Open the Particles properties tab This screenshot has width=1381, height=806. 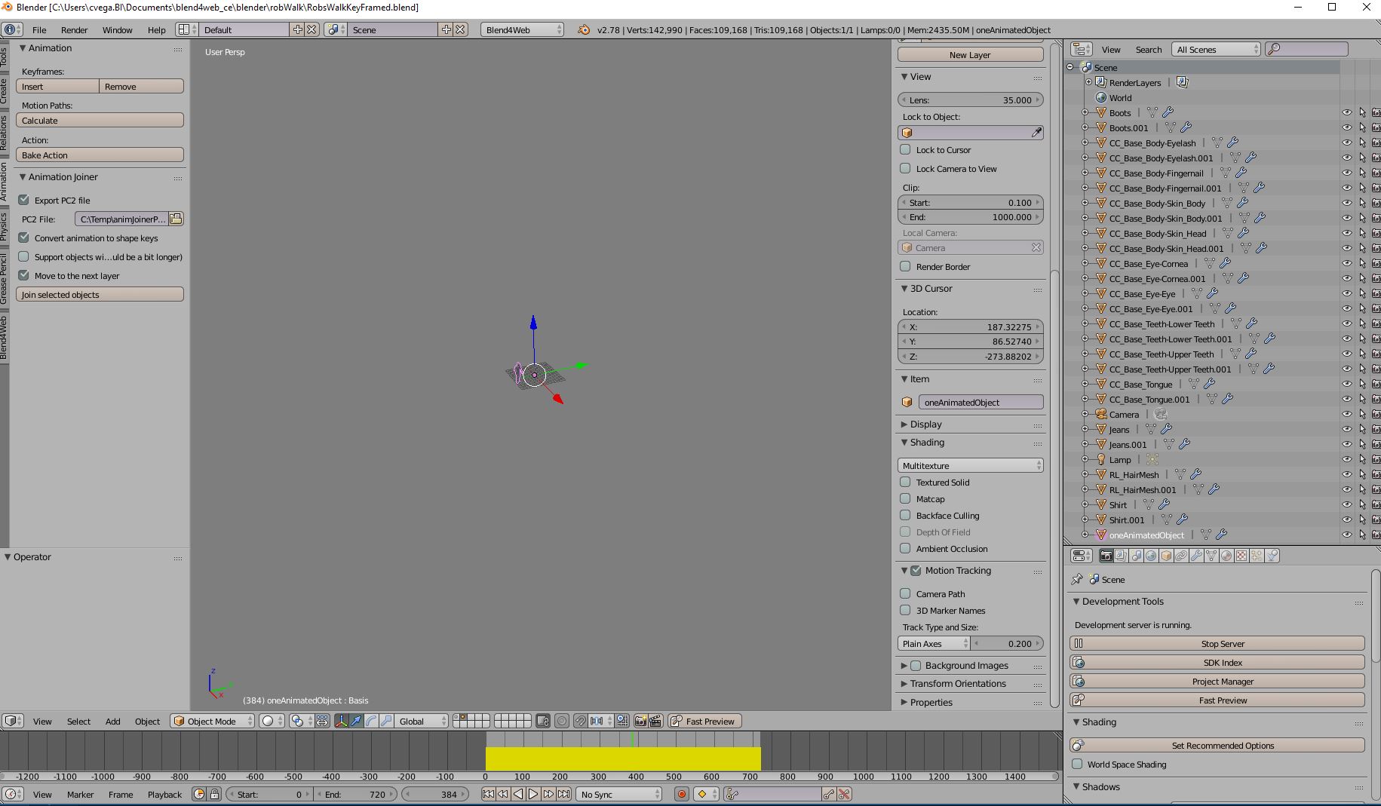[1257, 556]
